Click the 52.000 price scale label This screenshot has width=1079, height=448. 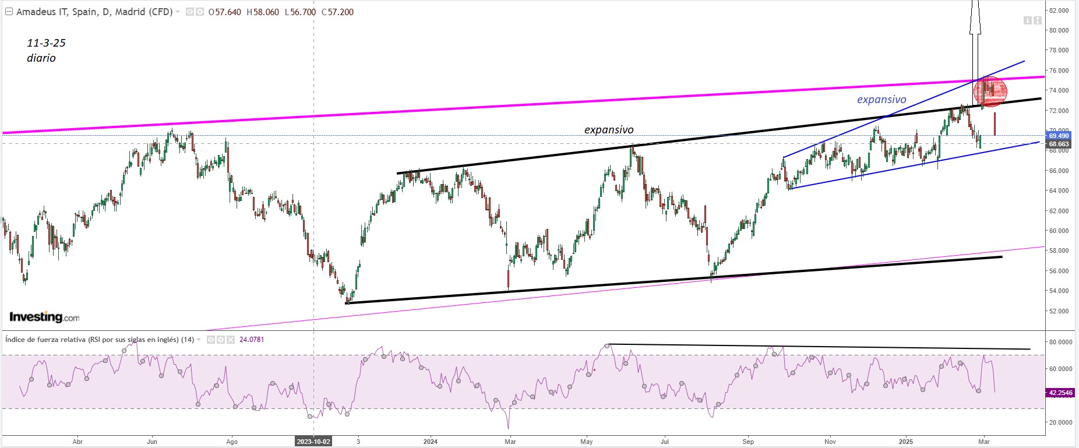pos(1059,311)
